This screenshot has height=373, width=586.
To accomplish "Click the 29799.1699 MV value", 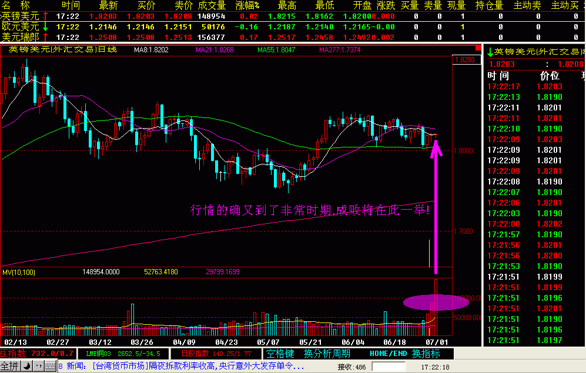I will pyautogui.click(x=222, y=272).
